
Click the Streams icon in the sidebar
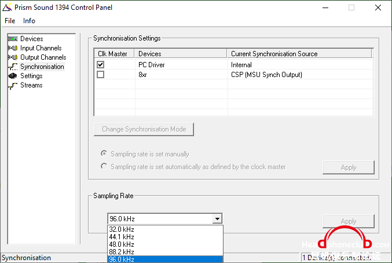pos(13,85)
